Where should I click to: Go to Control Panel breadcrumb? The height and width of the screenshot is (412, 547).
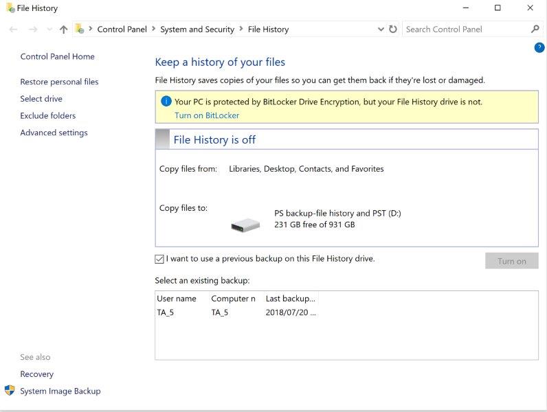pyautogui.click(x=120, y=30)
